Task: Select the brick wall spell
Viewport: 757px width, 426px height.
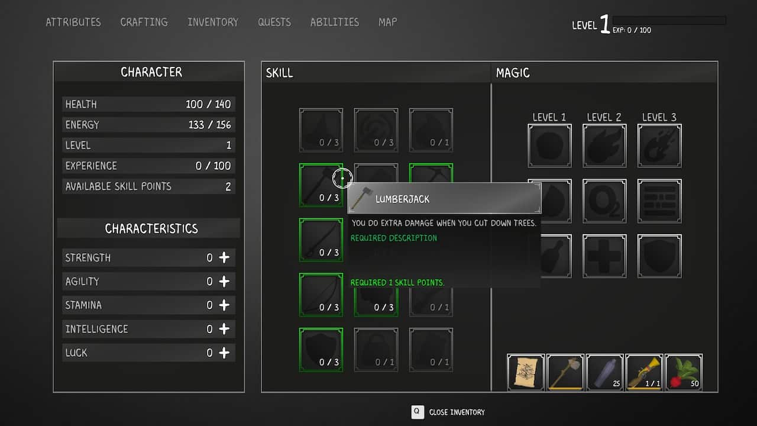Action: (x=659, y=201)
